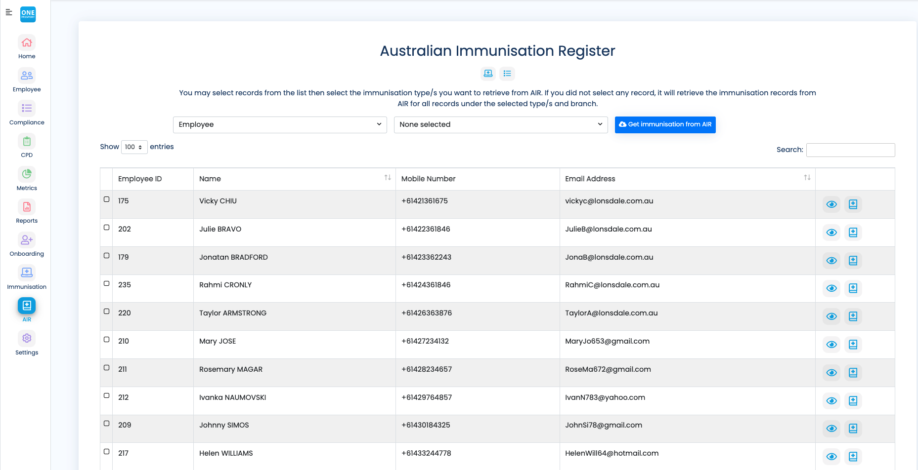918x470 pixels.
Task: Click the ONE Passport logo
Action: [x=28, y=14]
